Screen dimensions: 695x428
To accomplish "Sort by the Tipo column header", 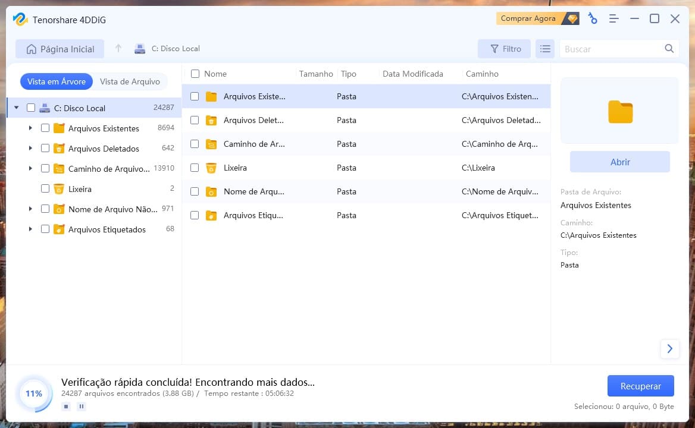I will pos(348,74).
